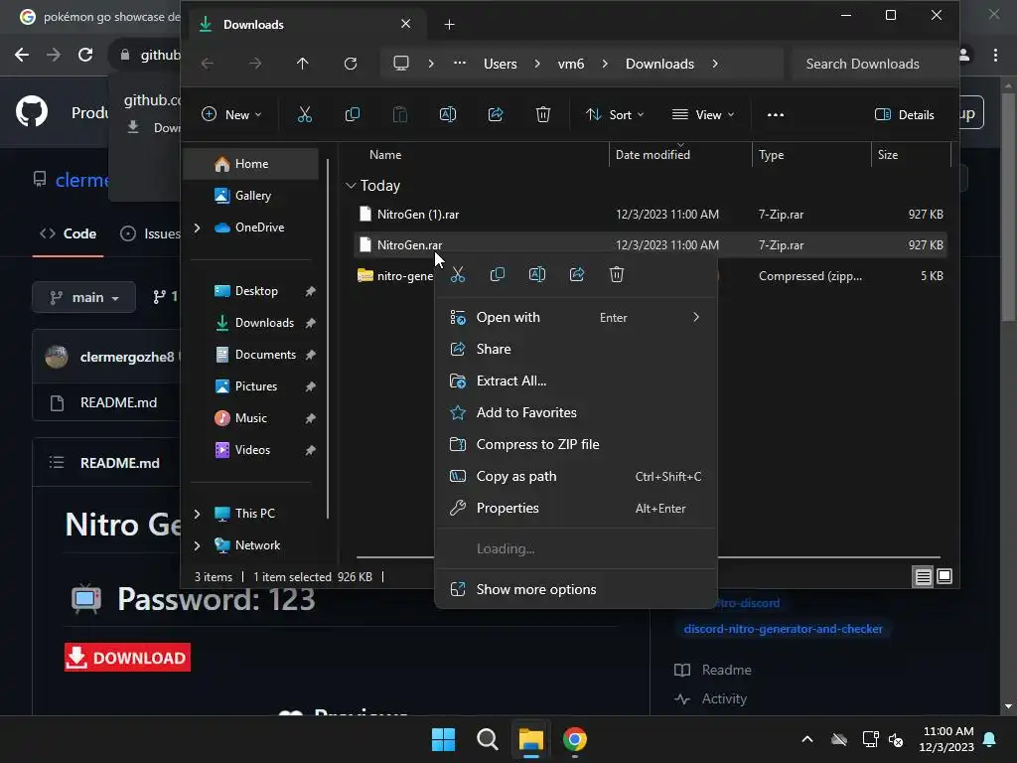Open discord-nitro-generator-and-checker topic link

click(783, 629)
